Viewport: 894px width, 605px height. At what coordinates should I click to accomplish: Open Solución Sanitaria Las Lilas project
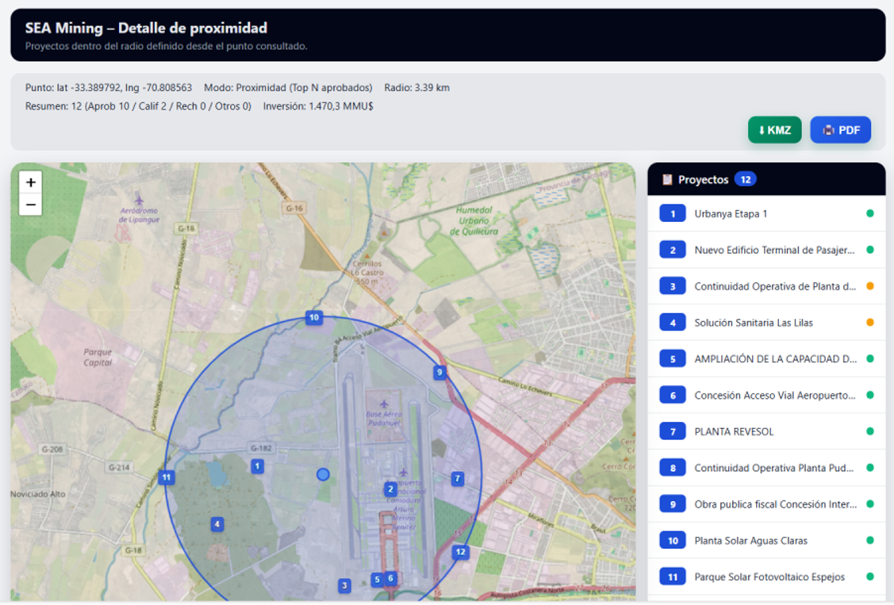pyautogui.click(x=753, y=323)
